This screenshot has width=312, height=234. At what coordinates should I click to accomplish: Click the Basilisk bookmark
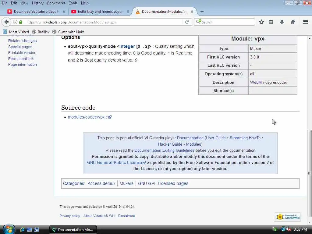(41, 32)
